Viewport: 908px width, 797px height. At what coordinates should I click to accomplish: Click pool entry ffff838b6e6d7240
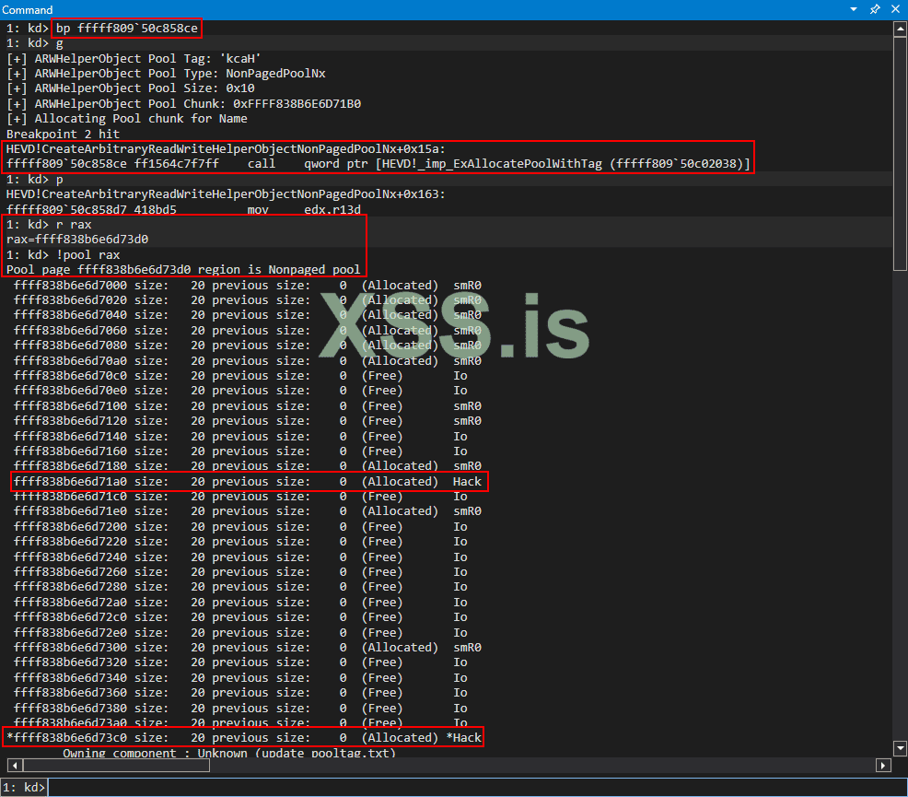pos(240,557)
